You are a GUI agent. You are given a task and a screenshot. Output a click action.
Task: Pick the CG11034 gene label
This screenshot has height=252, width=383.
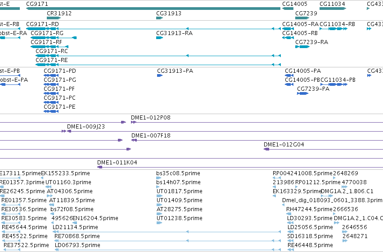coord(333,4)
